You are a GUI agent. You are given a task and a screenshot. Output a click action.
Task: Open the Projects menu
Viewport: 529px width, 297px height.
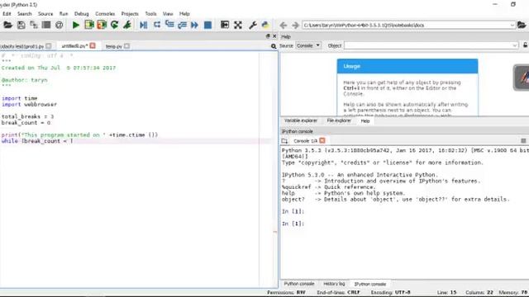(130, 14)
